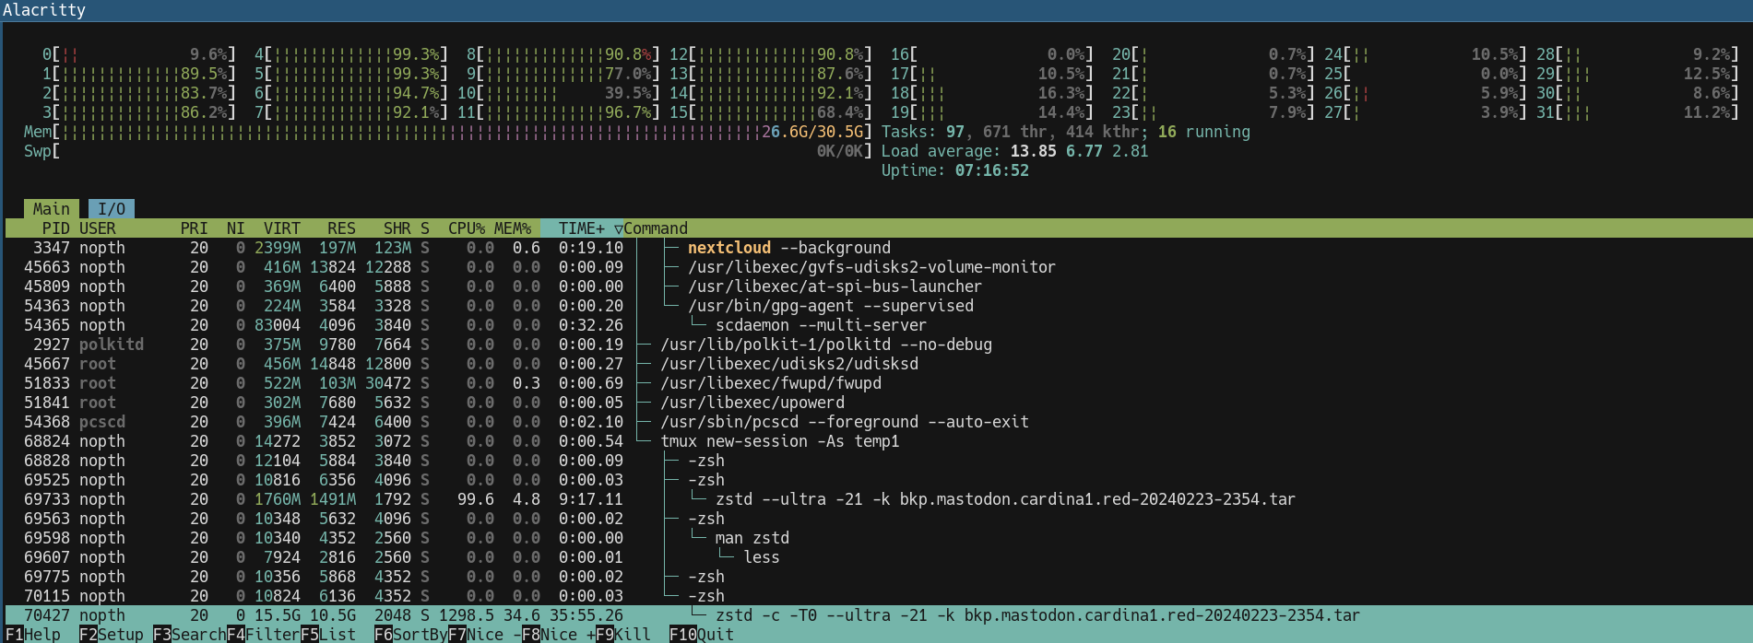Select the -zsh process with PID 70115
Image resolution: width=1753 pixels, height=643 pixels.
click(878, 596)
